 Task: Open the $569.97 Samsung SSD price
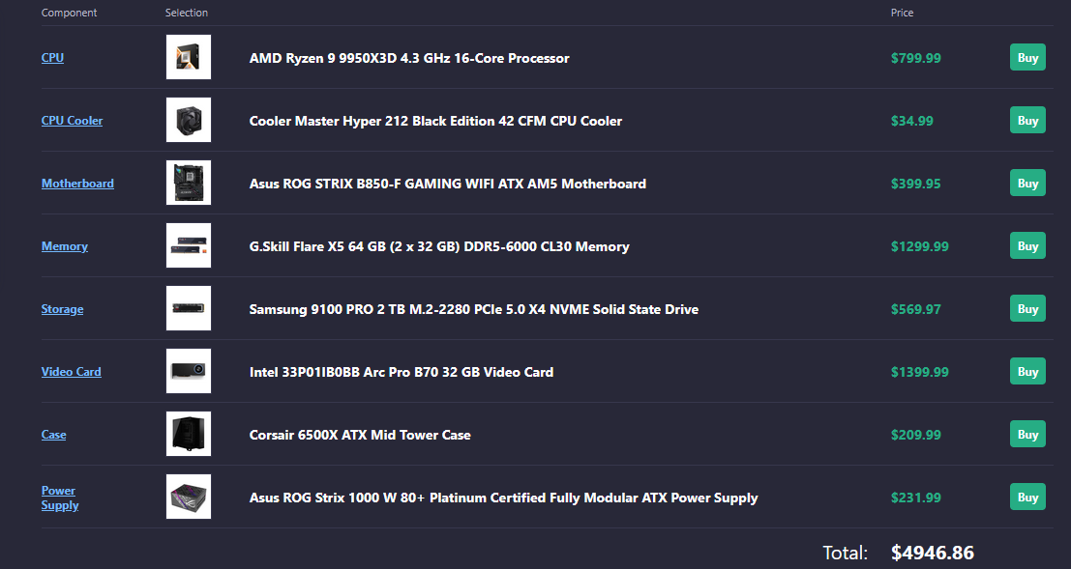pyautogui.click(x=915, y=309)
